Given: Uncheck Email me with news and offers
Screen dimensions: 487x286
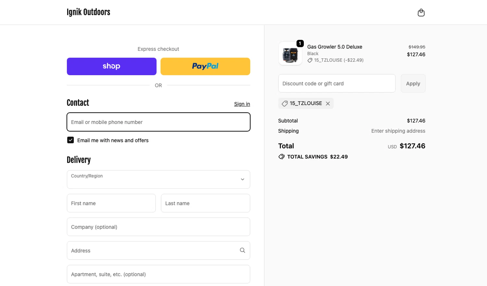Looking at the screenshot, I should pos(70,140).
